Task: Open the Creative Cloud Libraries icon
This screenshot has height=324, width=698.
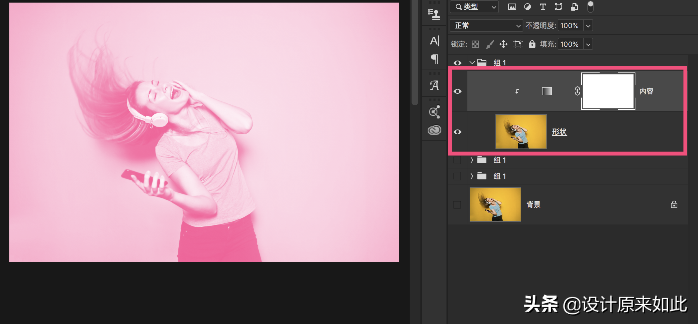Action: (x=434, y=130)
